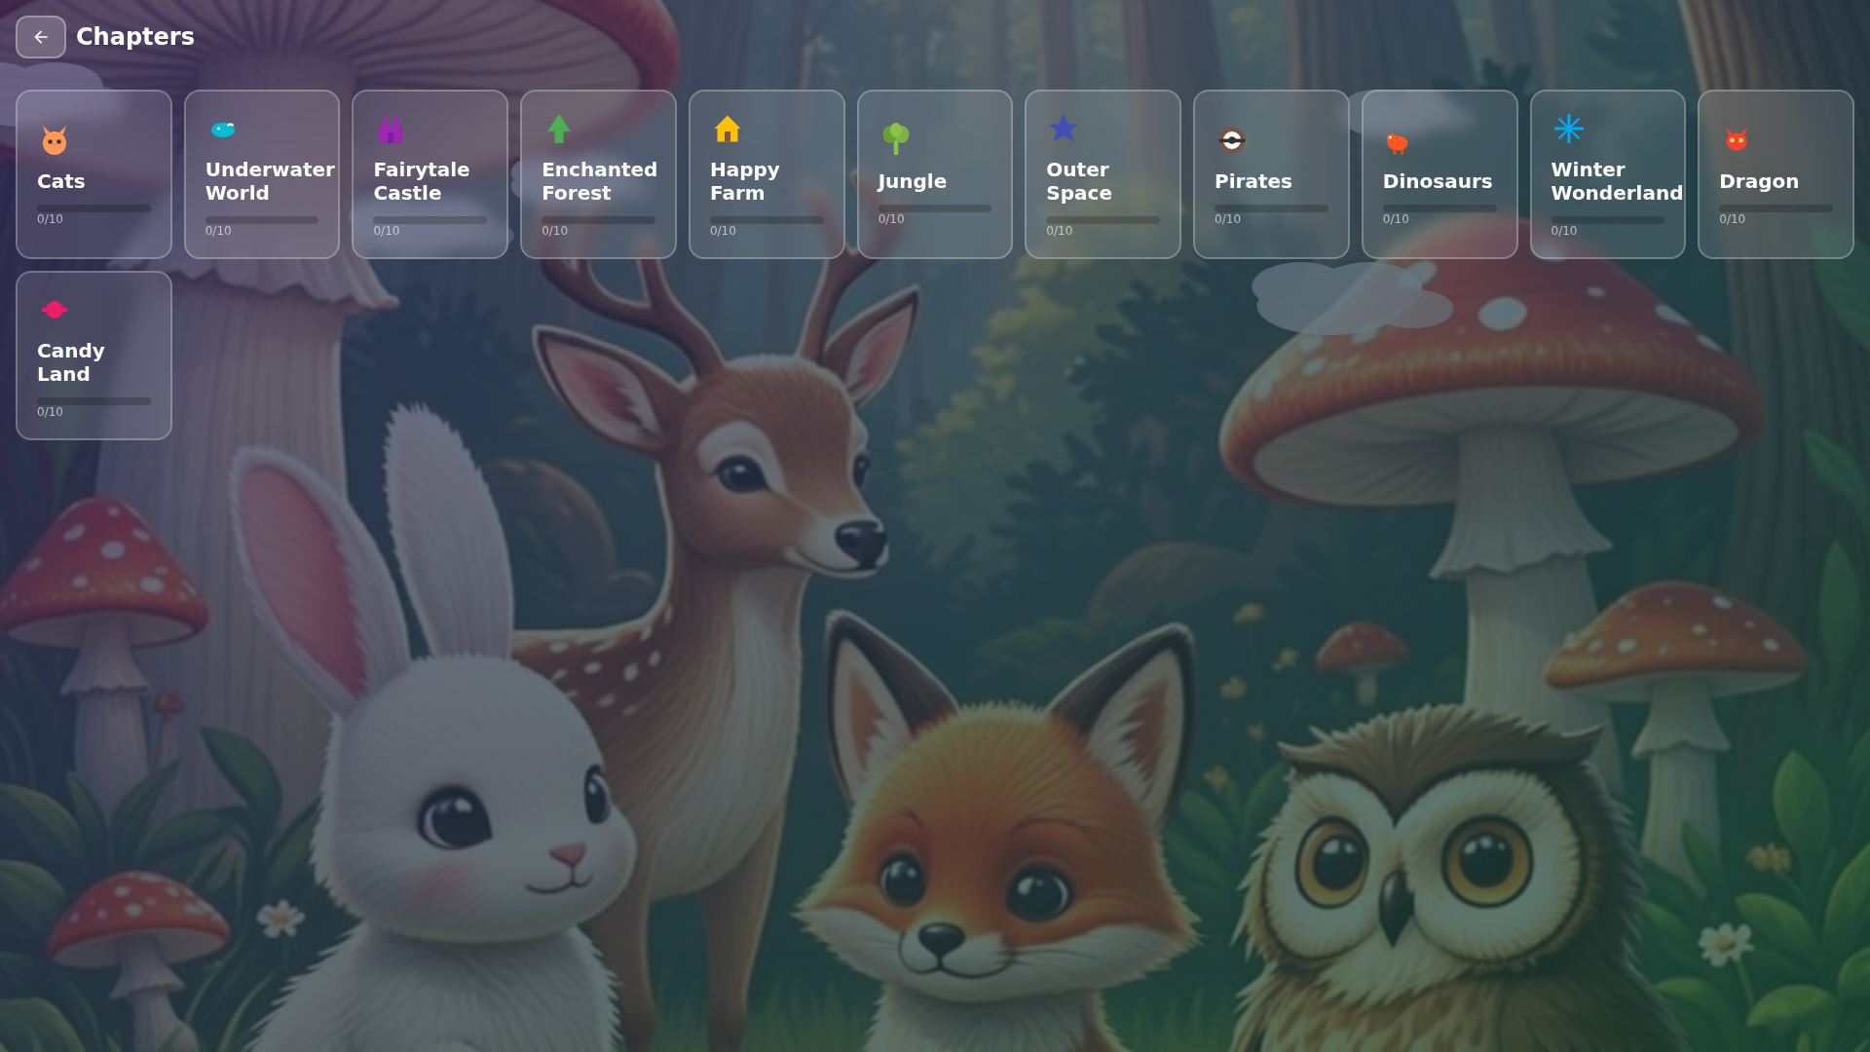Click the Chapters page heading
Viewport: 1870px width, 1052px height.
click(135, 37)
